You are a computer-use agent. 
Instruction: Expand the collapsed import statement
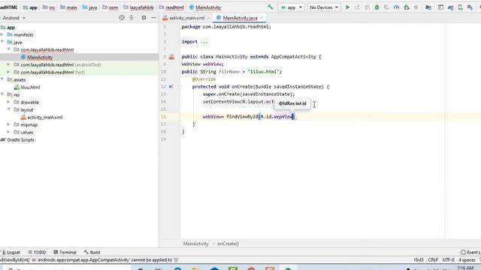click(204, 42)
